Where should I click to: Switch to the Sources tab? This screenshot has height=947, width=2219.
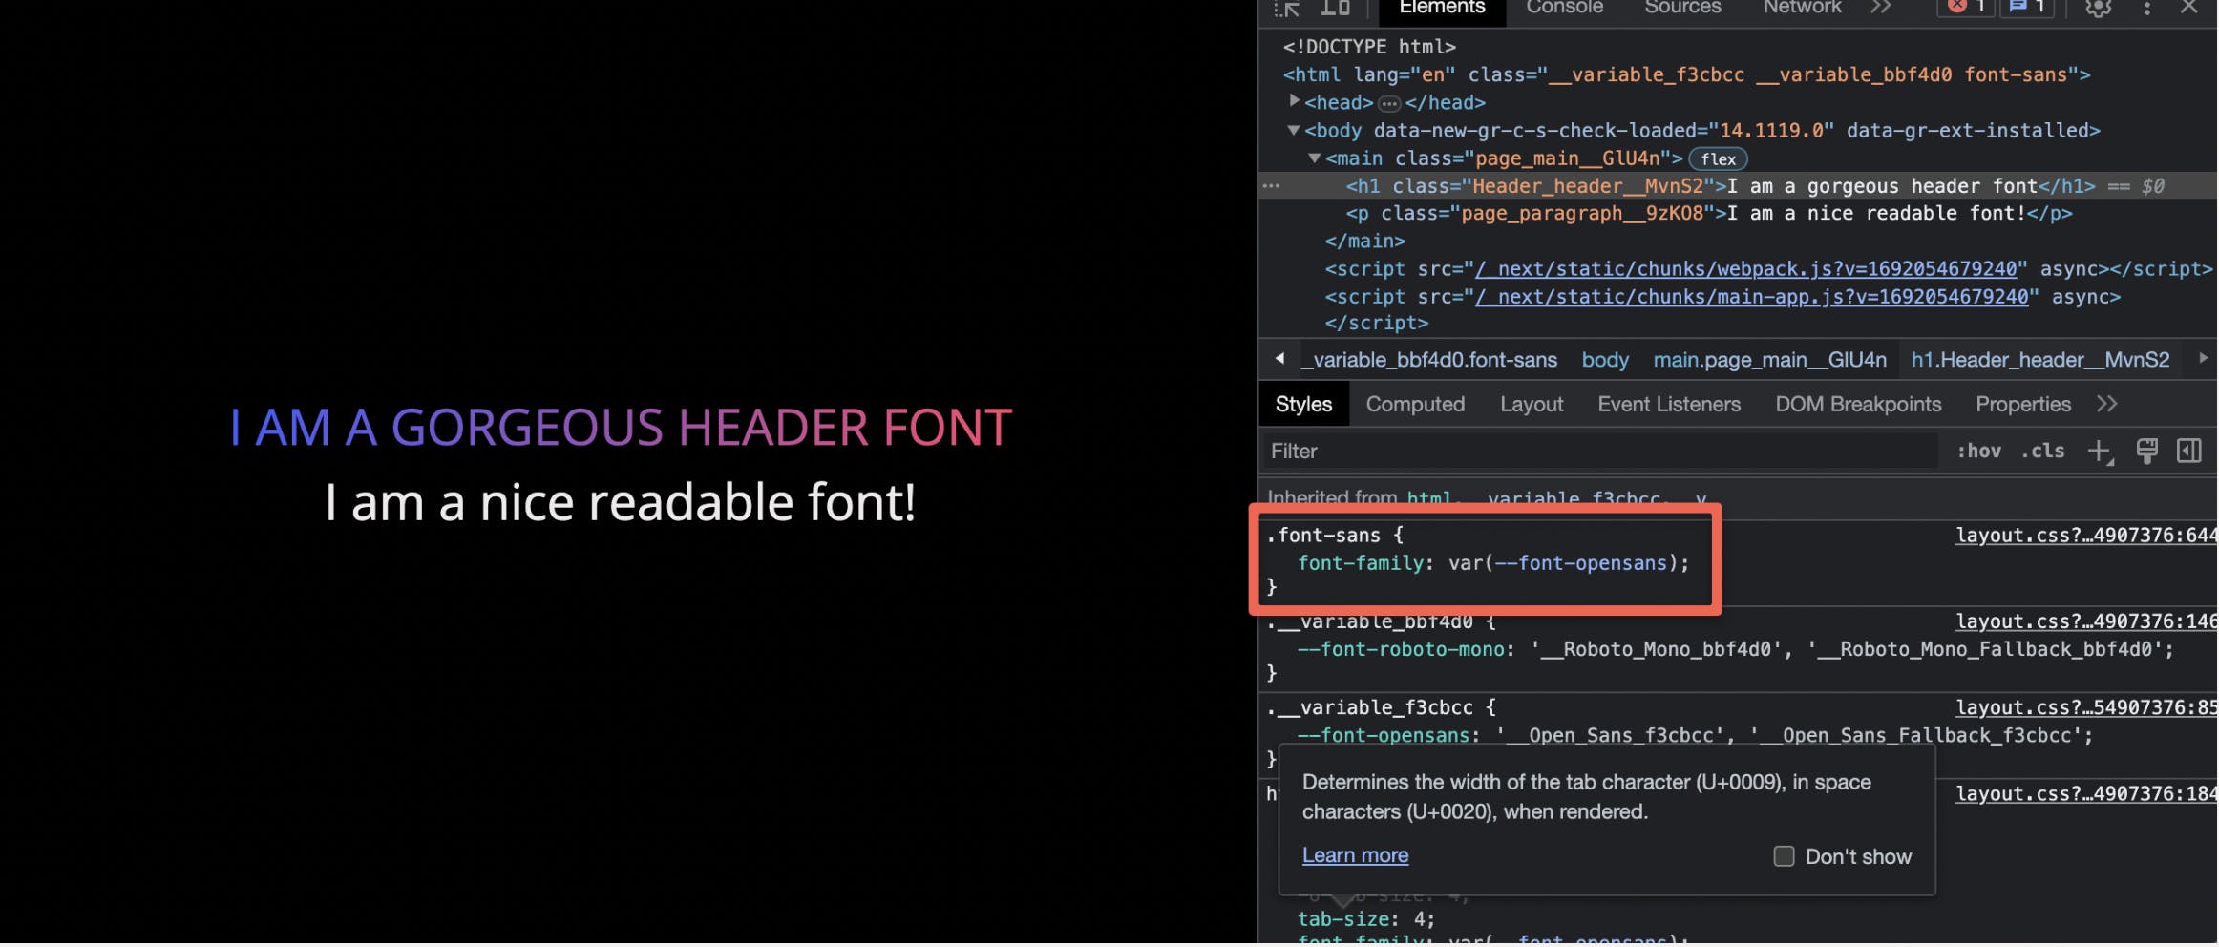click(x=1682, y=8)
